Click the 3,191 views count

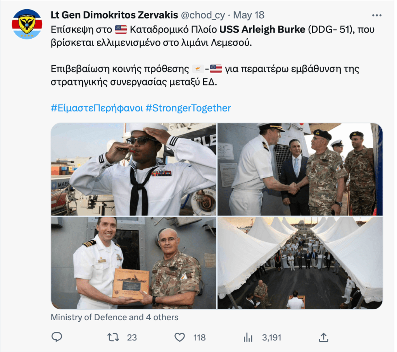[272, 338]
